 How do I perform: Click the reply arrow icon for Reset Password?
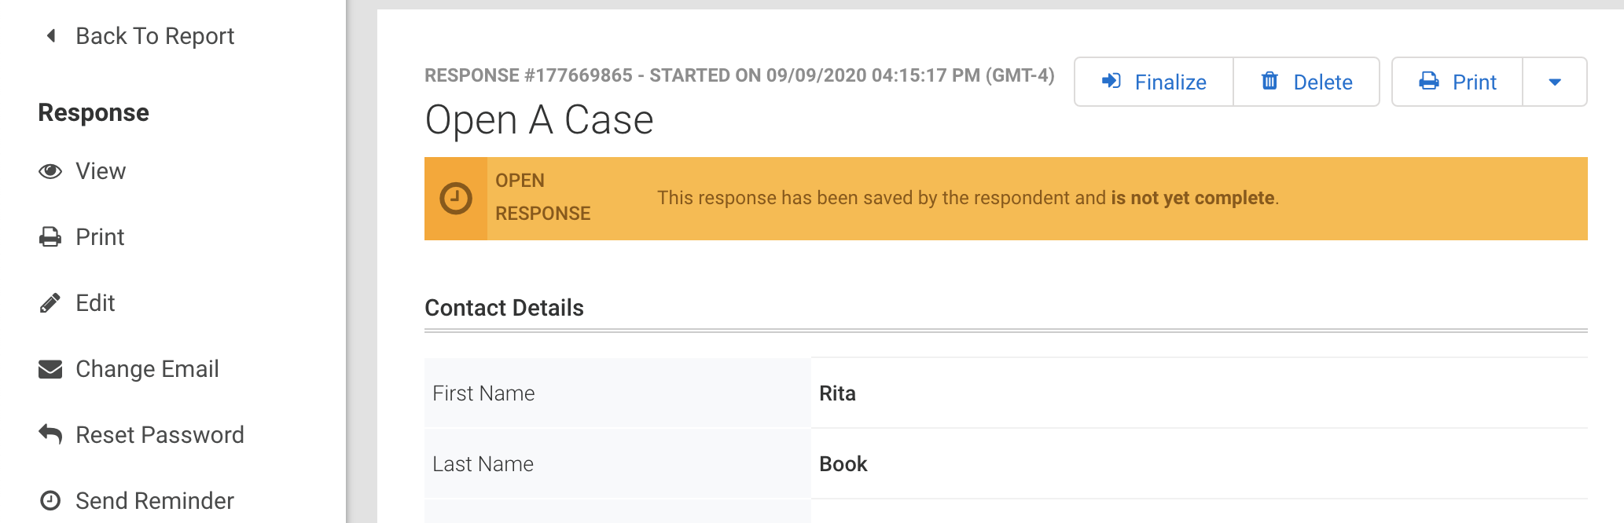pos(50,433)
